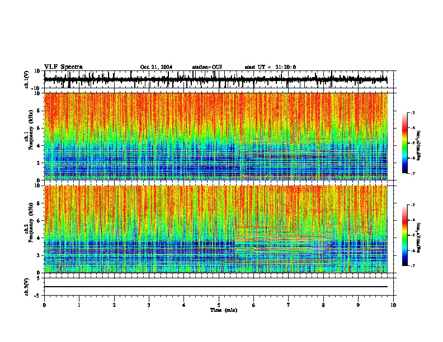Click the time-axis tick label "7"
Viewport: 443px width, 342px height.
289,305
